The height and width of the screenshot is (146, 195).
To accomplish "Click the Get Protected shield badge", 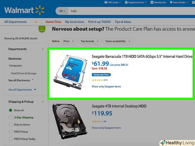I will pyautogui.click(x=42, y=29).
